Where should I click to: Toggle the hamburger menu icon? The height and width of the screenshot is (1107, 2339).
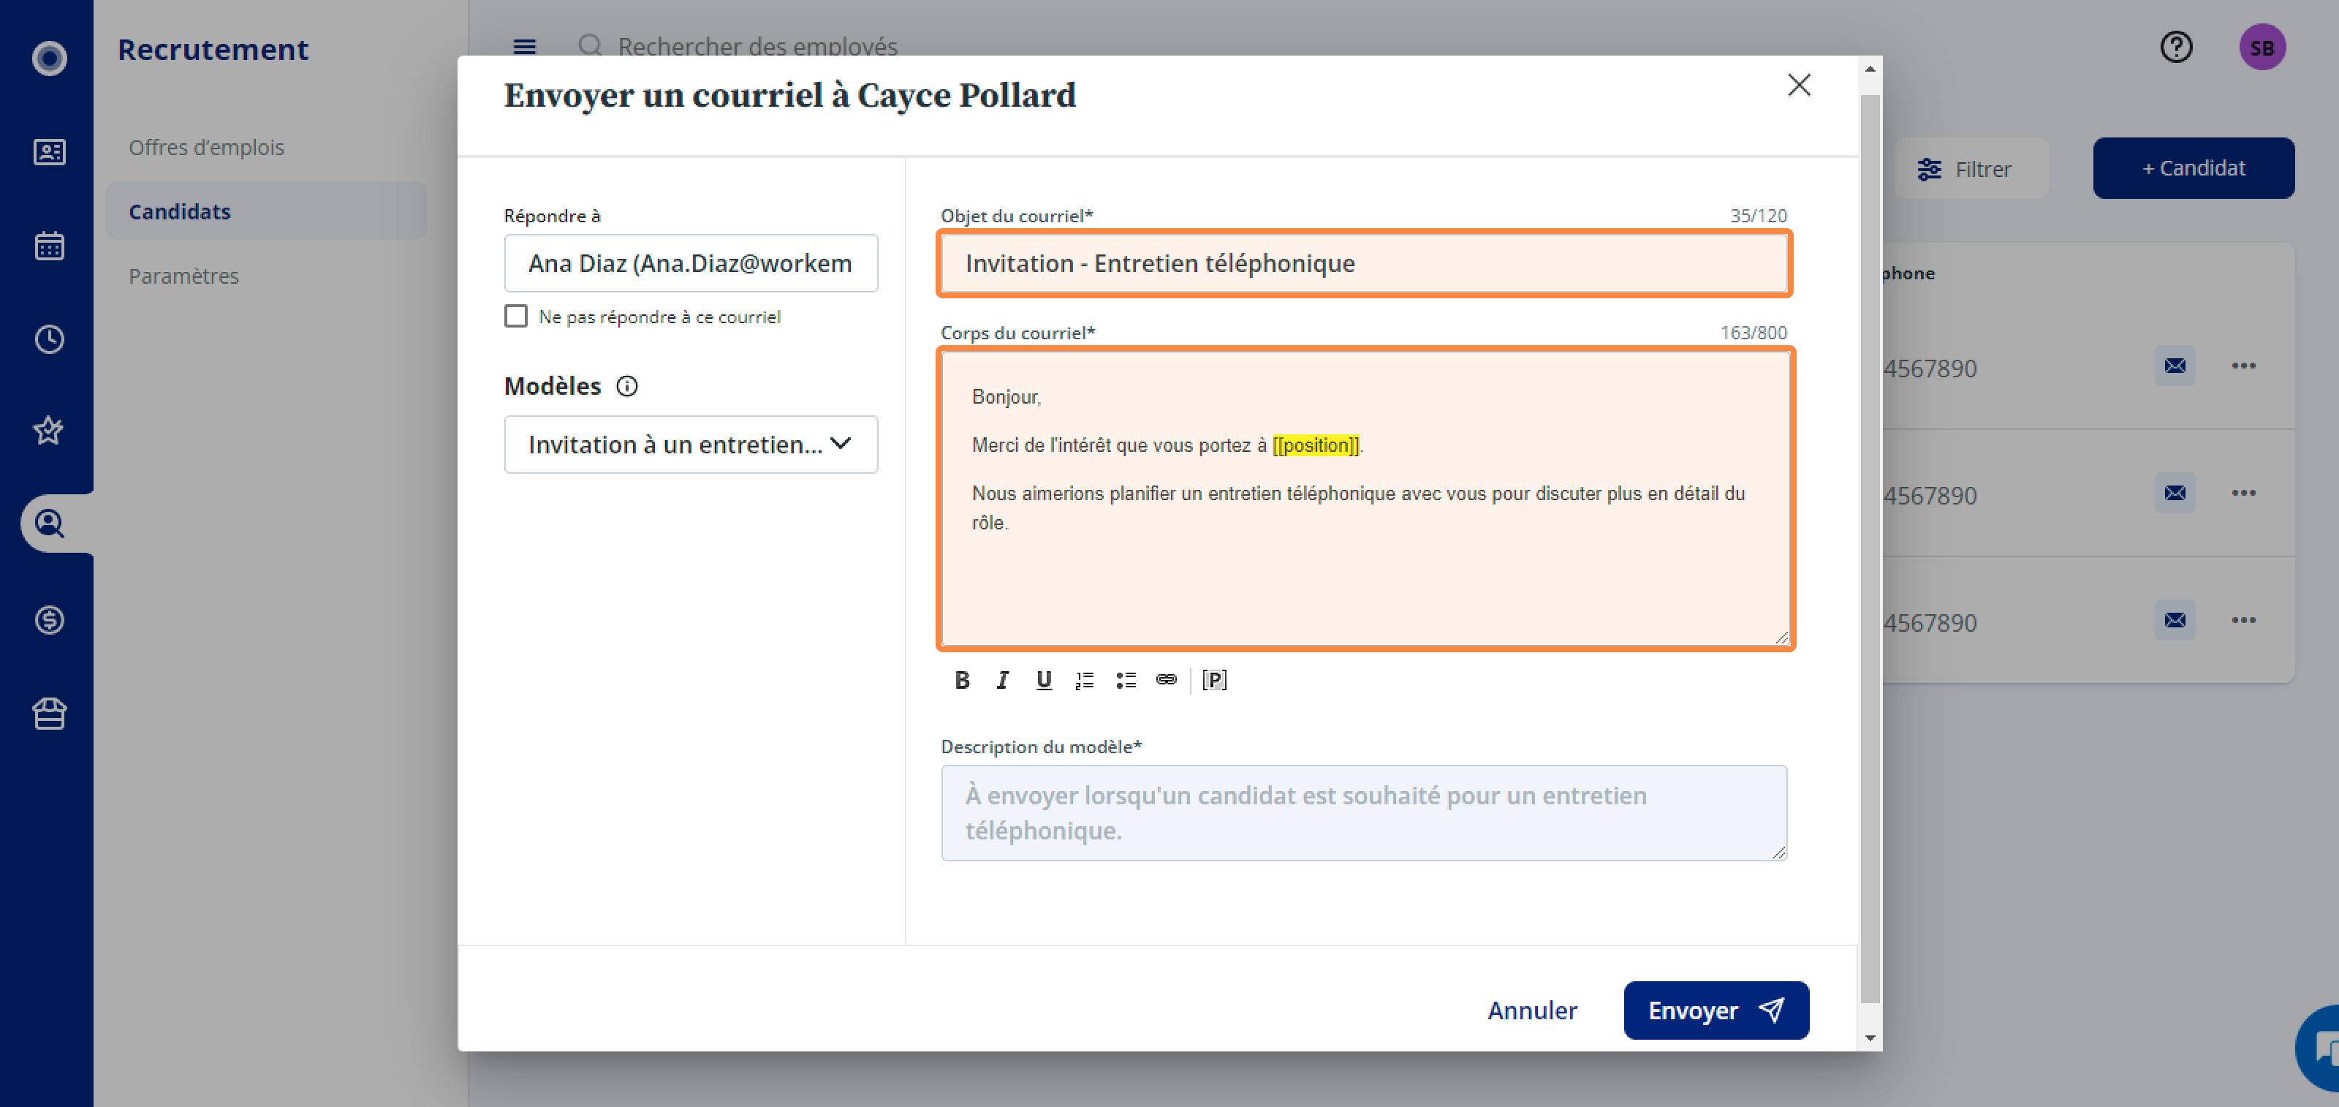coord(525,46)
